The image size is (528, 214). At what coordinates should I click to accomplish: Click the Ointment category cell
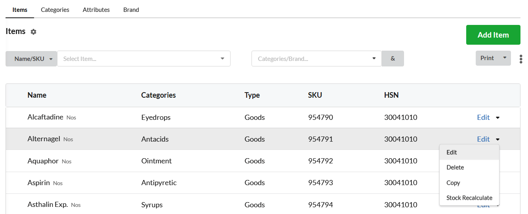coord(156,161)
